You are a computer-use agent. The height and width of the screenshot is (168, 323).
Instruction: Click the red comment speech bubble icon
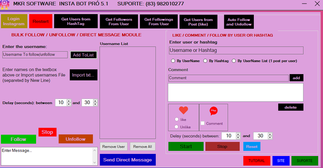tap(213, 111)
